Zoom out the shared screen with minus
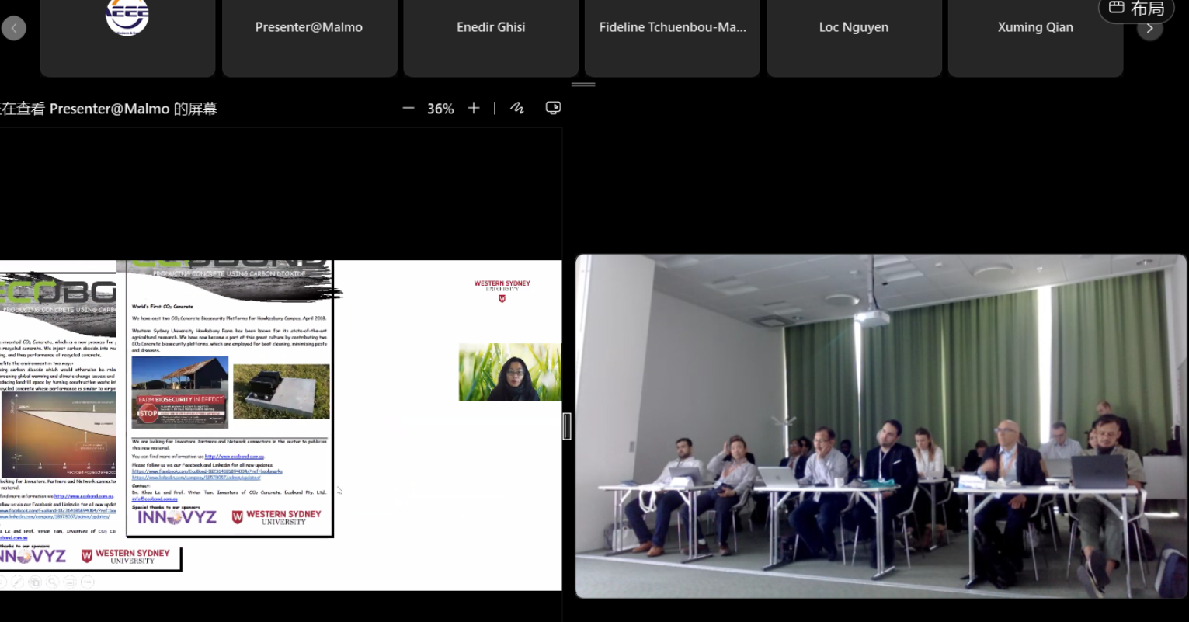 coord(409,109)
